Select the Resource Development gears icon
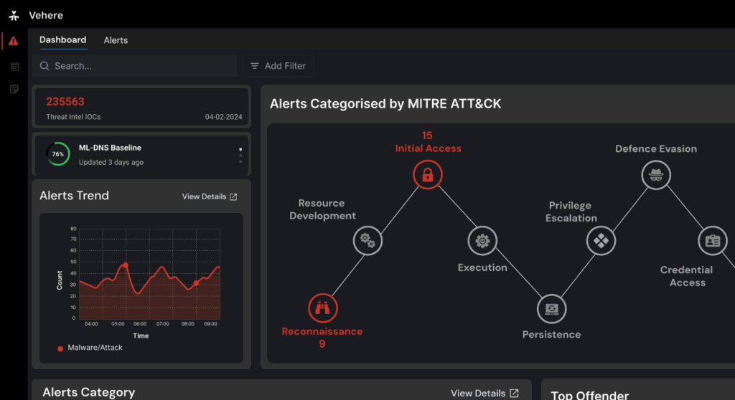 pos(367,241)
